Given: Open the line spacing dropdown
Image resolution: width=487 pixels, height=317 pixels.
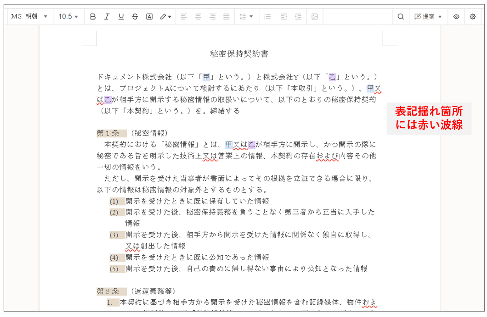Looking at the screenshot, I should (246, 17).
